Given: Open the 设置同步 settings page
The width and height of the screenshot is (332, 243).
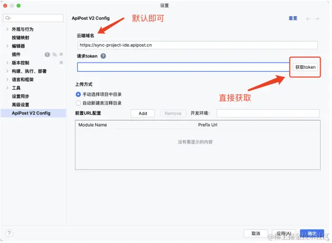Looking at the screenshot, I should point(20,97).
